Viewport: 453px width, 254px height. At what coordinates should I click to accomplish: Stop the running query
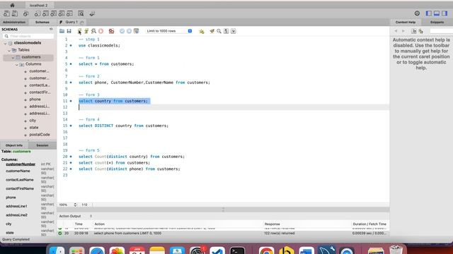tap(101, 31)
